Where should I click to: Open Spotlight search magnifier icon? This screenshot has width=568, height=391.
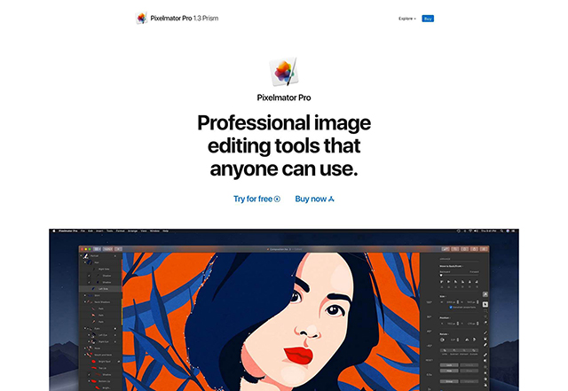pyautogui.click(x=501, y=231)
